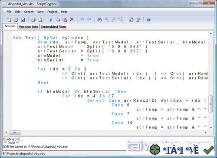This screenshot has height=158, width=217.
Task: Save the script using the floppy icon
Action: coord(23,19)
